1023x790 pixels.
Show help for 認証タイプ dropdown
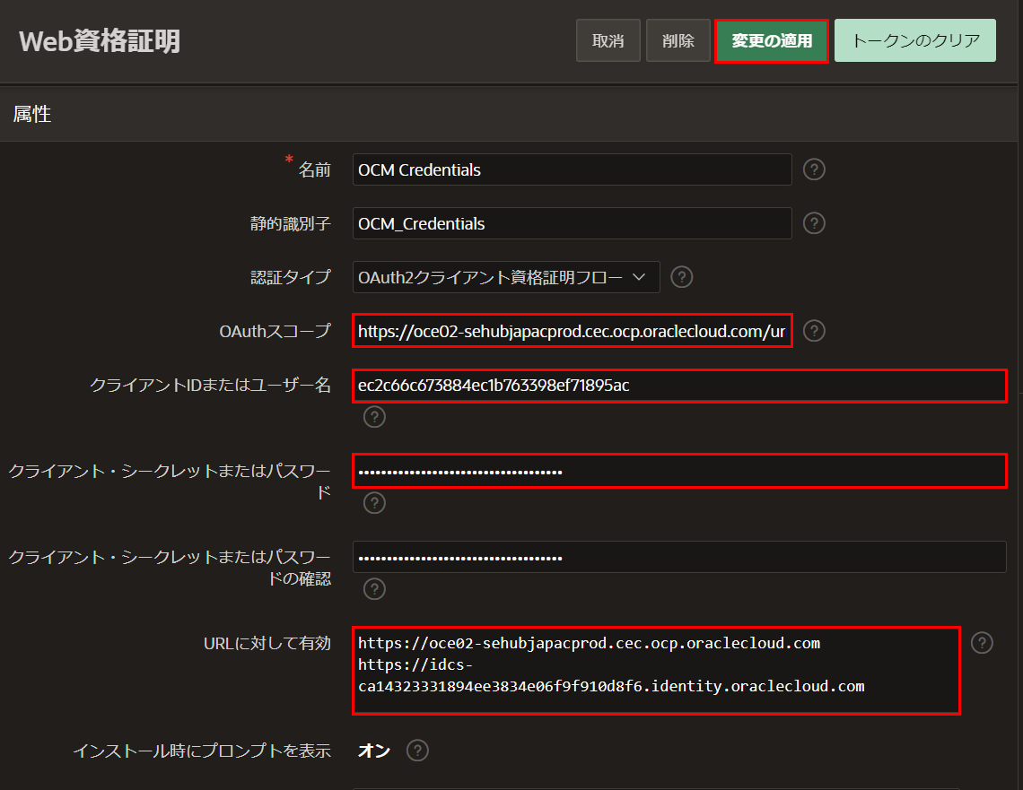[x=681, y=277]
